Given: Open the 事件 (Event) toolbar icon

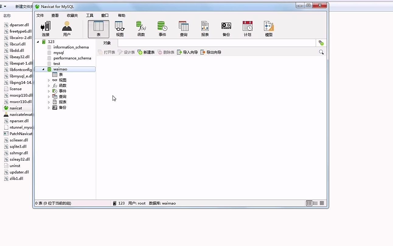Looking at the screenshot, I should 162,29.
